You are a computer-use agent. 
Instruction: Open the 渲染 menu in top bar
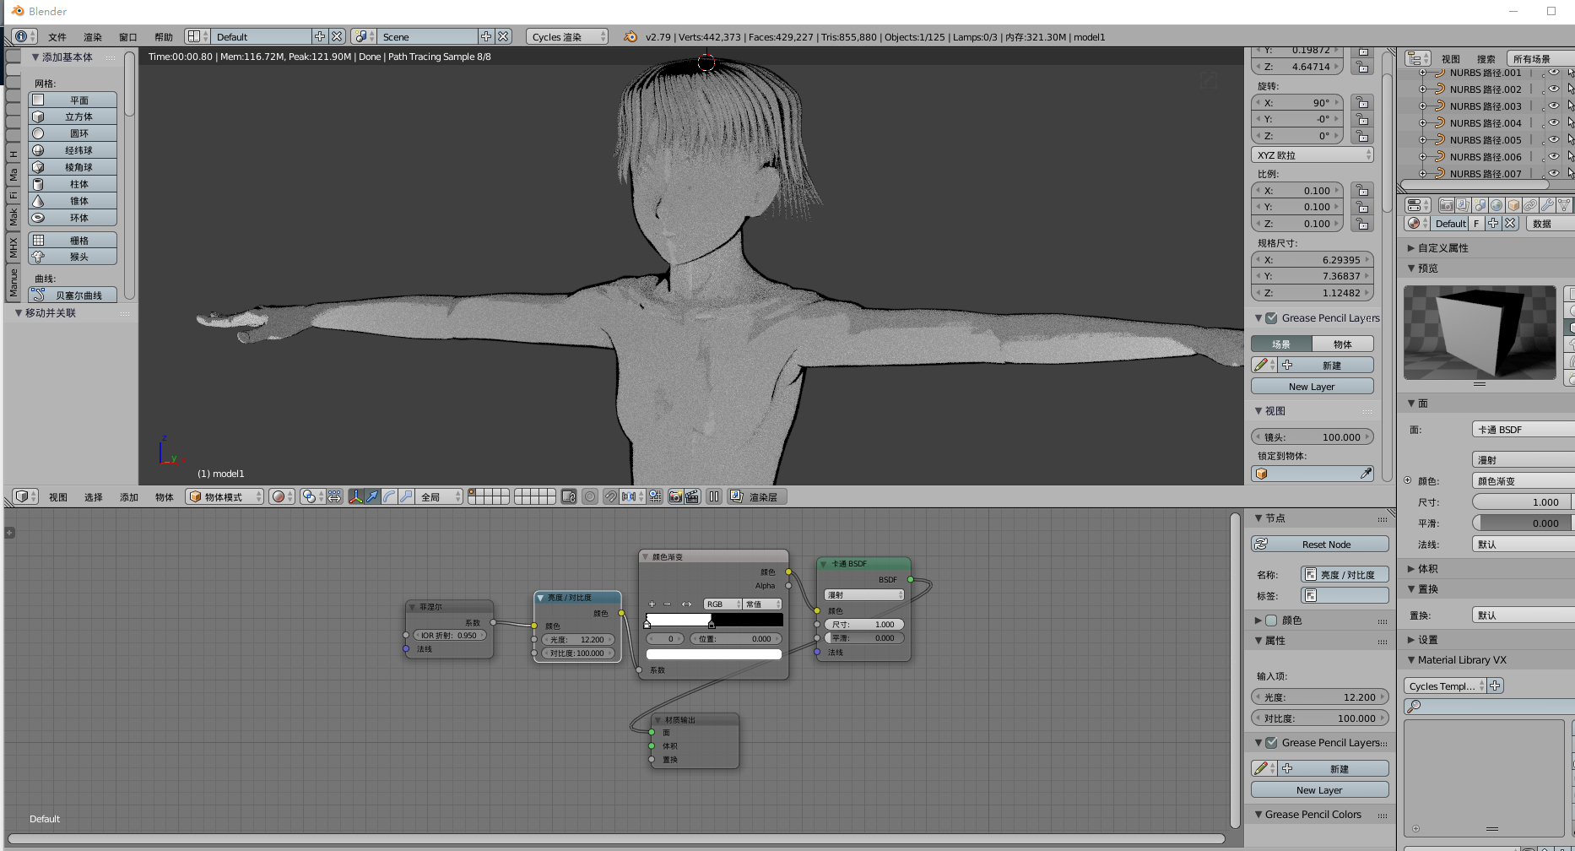tap(92, 37)
